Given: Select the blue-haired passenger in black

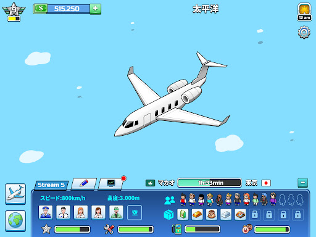Looking at the screenshot, I should (x=264, y=199).
